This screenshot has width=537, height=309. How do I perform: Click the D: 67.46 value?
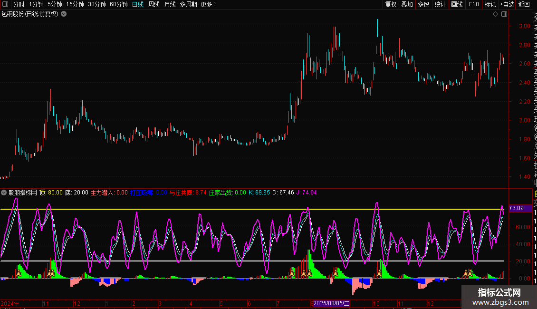pyautogui.click(x=283, y=193)
